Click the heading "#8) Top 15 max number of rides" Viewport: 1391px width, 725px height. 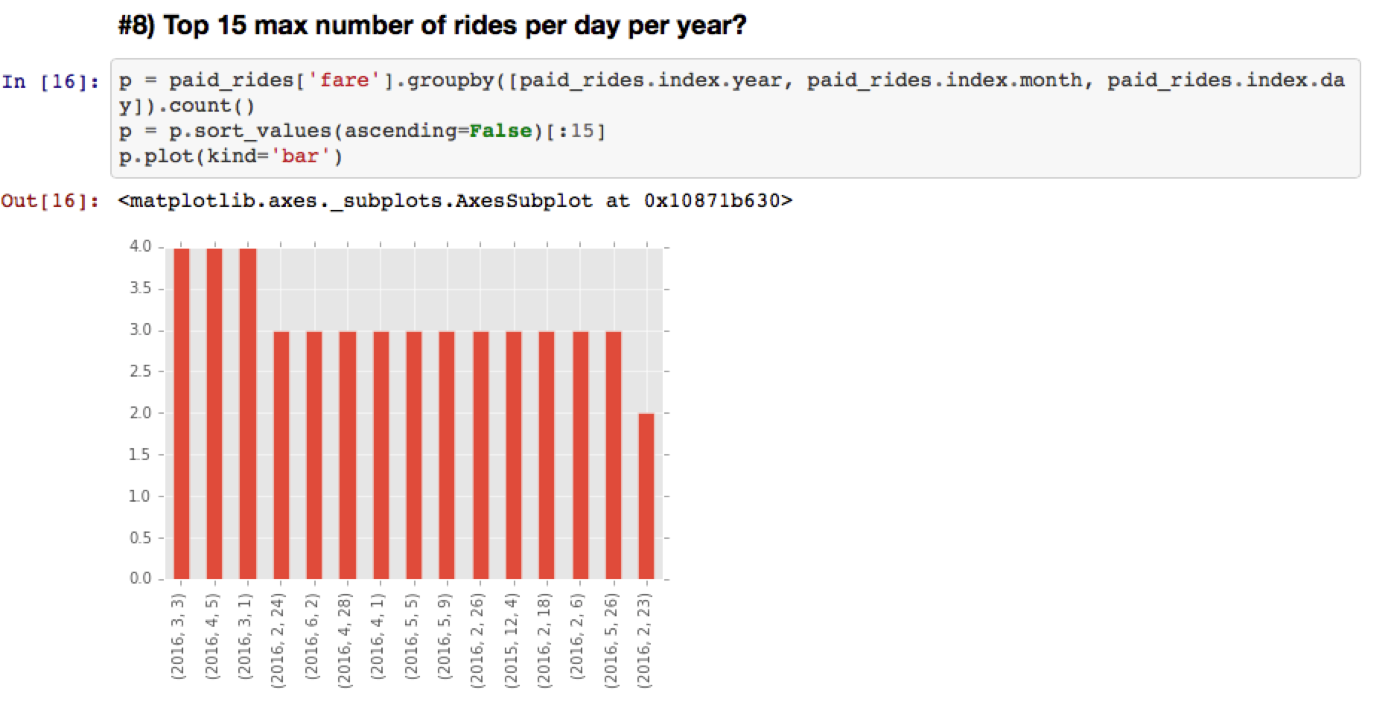point(432,26)
